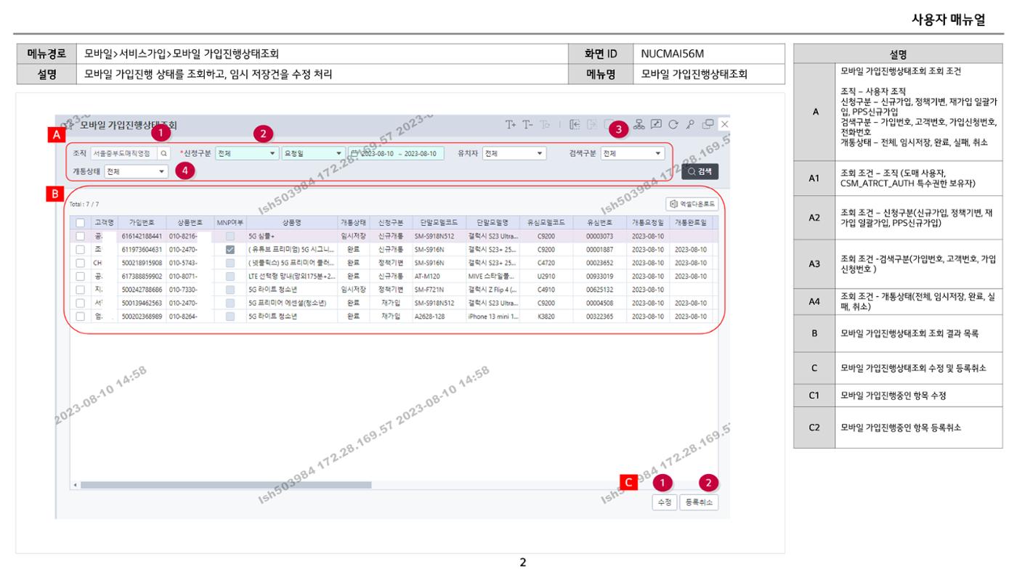
Task: Click the 개통완료일 column header
Action: coord(690,223)
